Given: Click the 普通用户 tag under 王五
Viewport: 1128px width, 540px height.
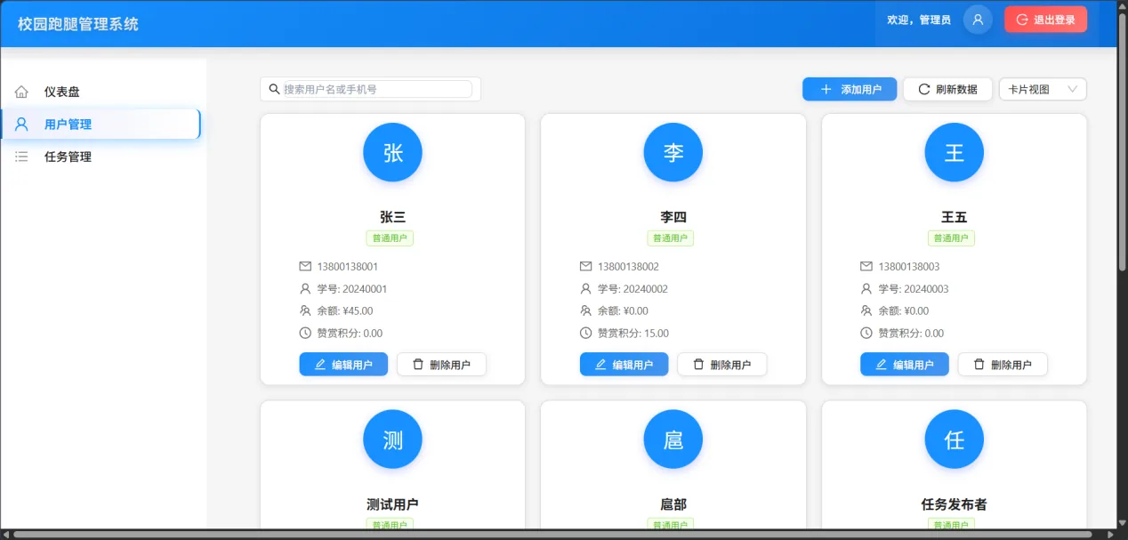Looking at the screenshot, I should click(951, 238).
